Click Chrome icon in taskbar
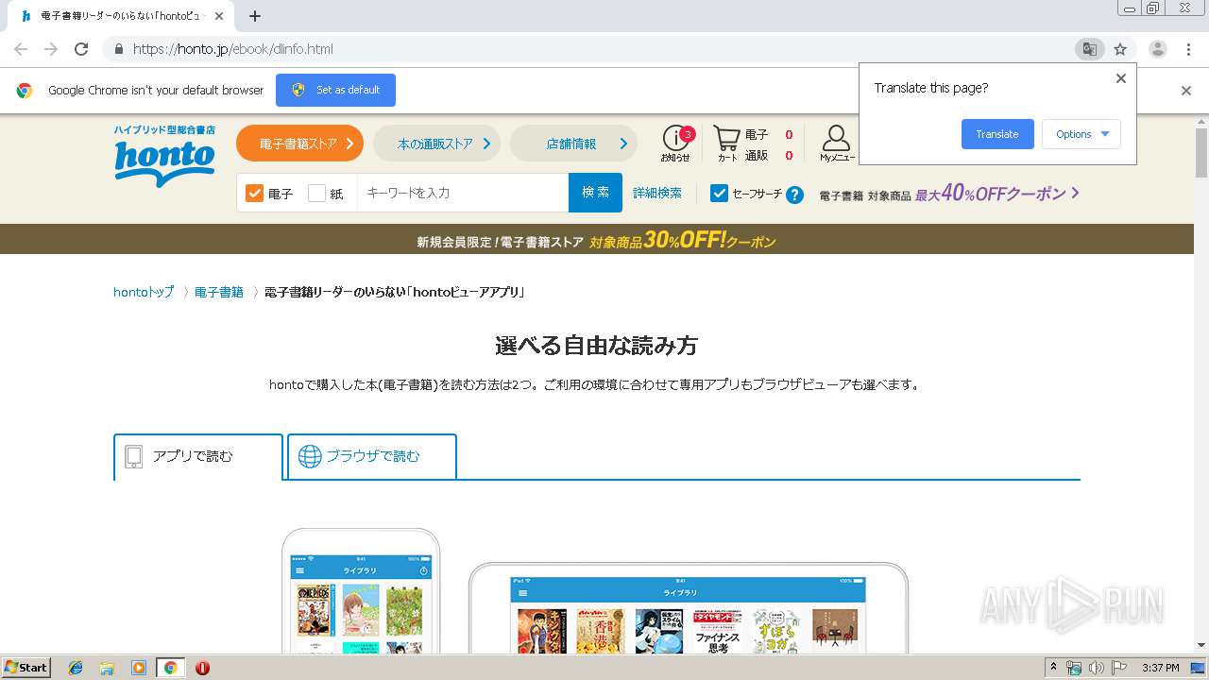 pos(171,668)
